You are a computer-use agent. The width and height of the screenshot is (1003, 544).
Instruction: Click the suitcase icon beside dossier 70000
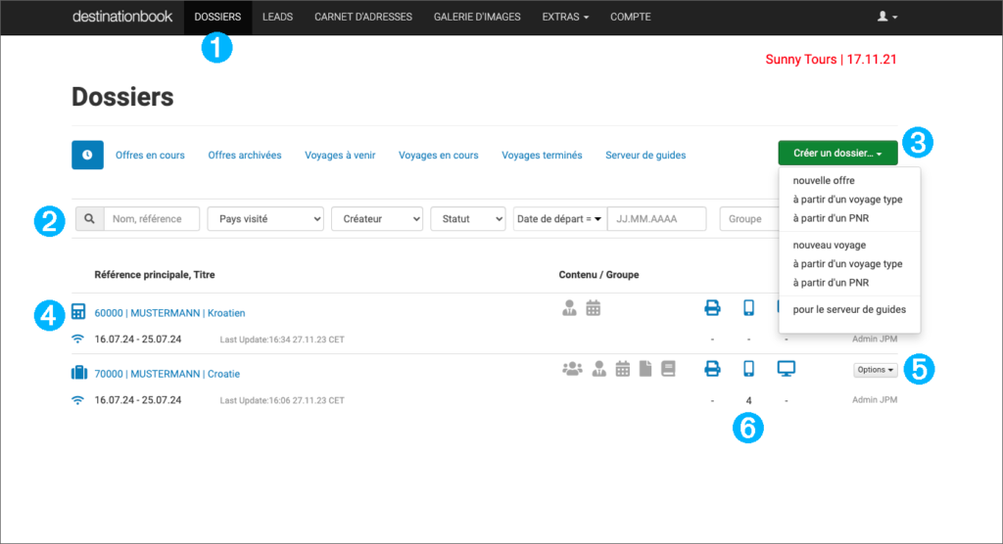click(x=78, y=373)
